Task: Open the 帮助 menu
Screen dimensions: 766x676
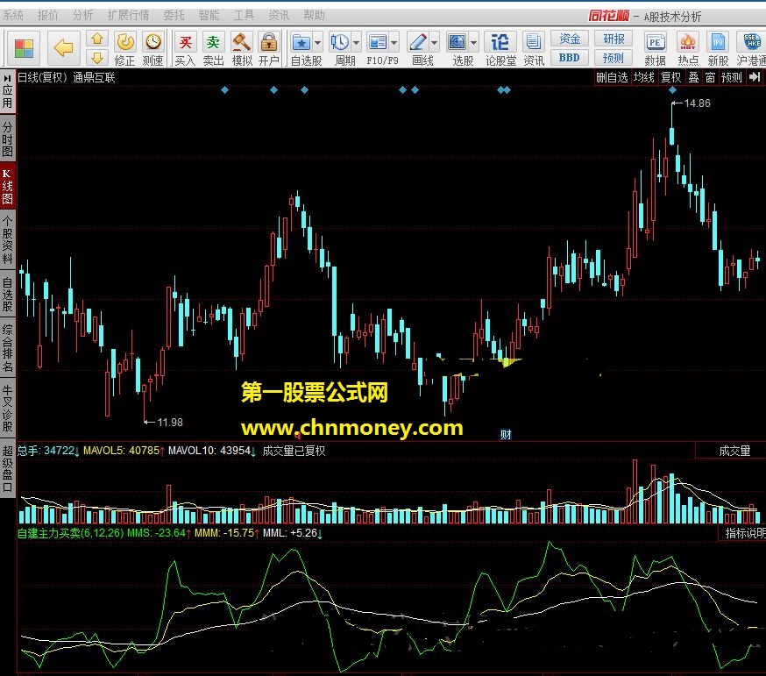Action: click(314, 16)
